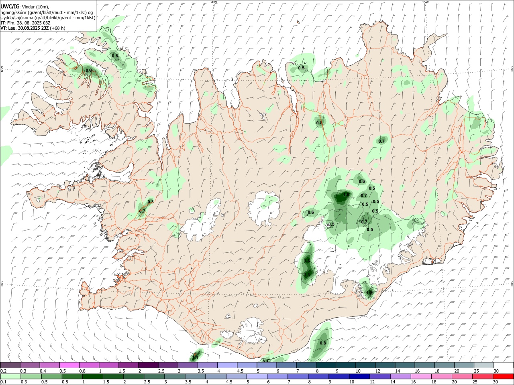Screen dimensions: 514x385
Task: Select the dark teal swatch between 9 and 10, snow scale
Action: (345, 365)
